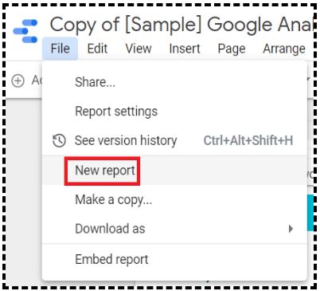
Task: Open the Edit menu
Action: (x=97, y=49)
